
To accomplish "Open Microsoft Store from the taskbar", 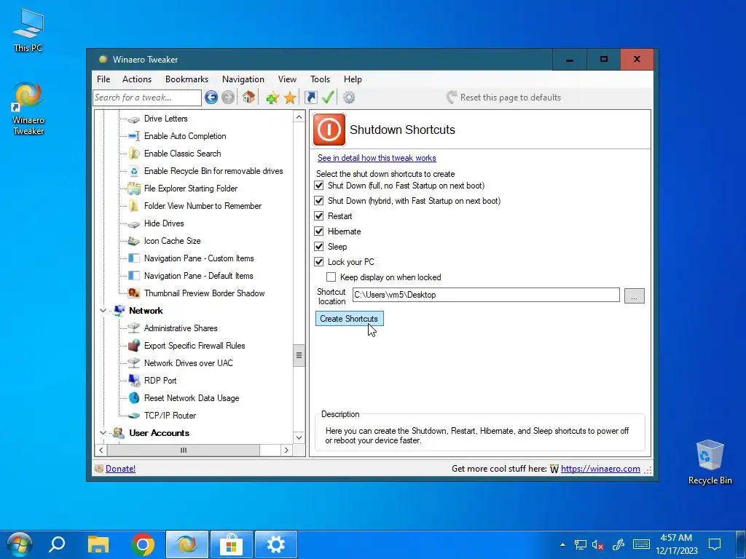I will [232, 544].
